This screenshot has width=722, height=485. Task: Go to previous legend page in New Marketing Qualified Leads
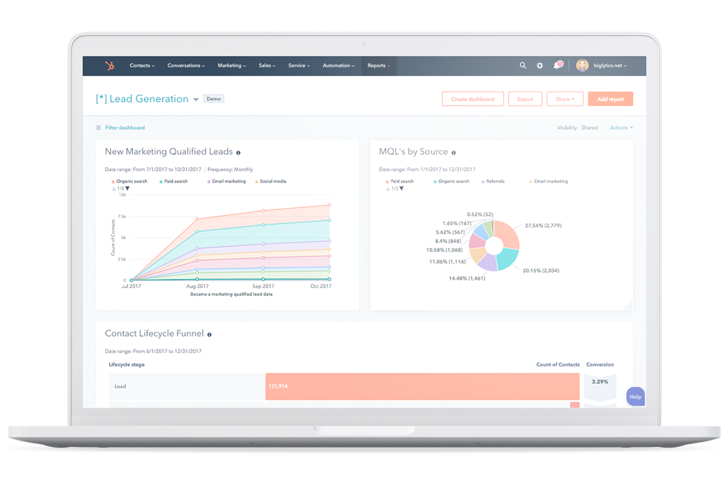click(113, 189)
